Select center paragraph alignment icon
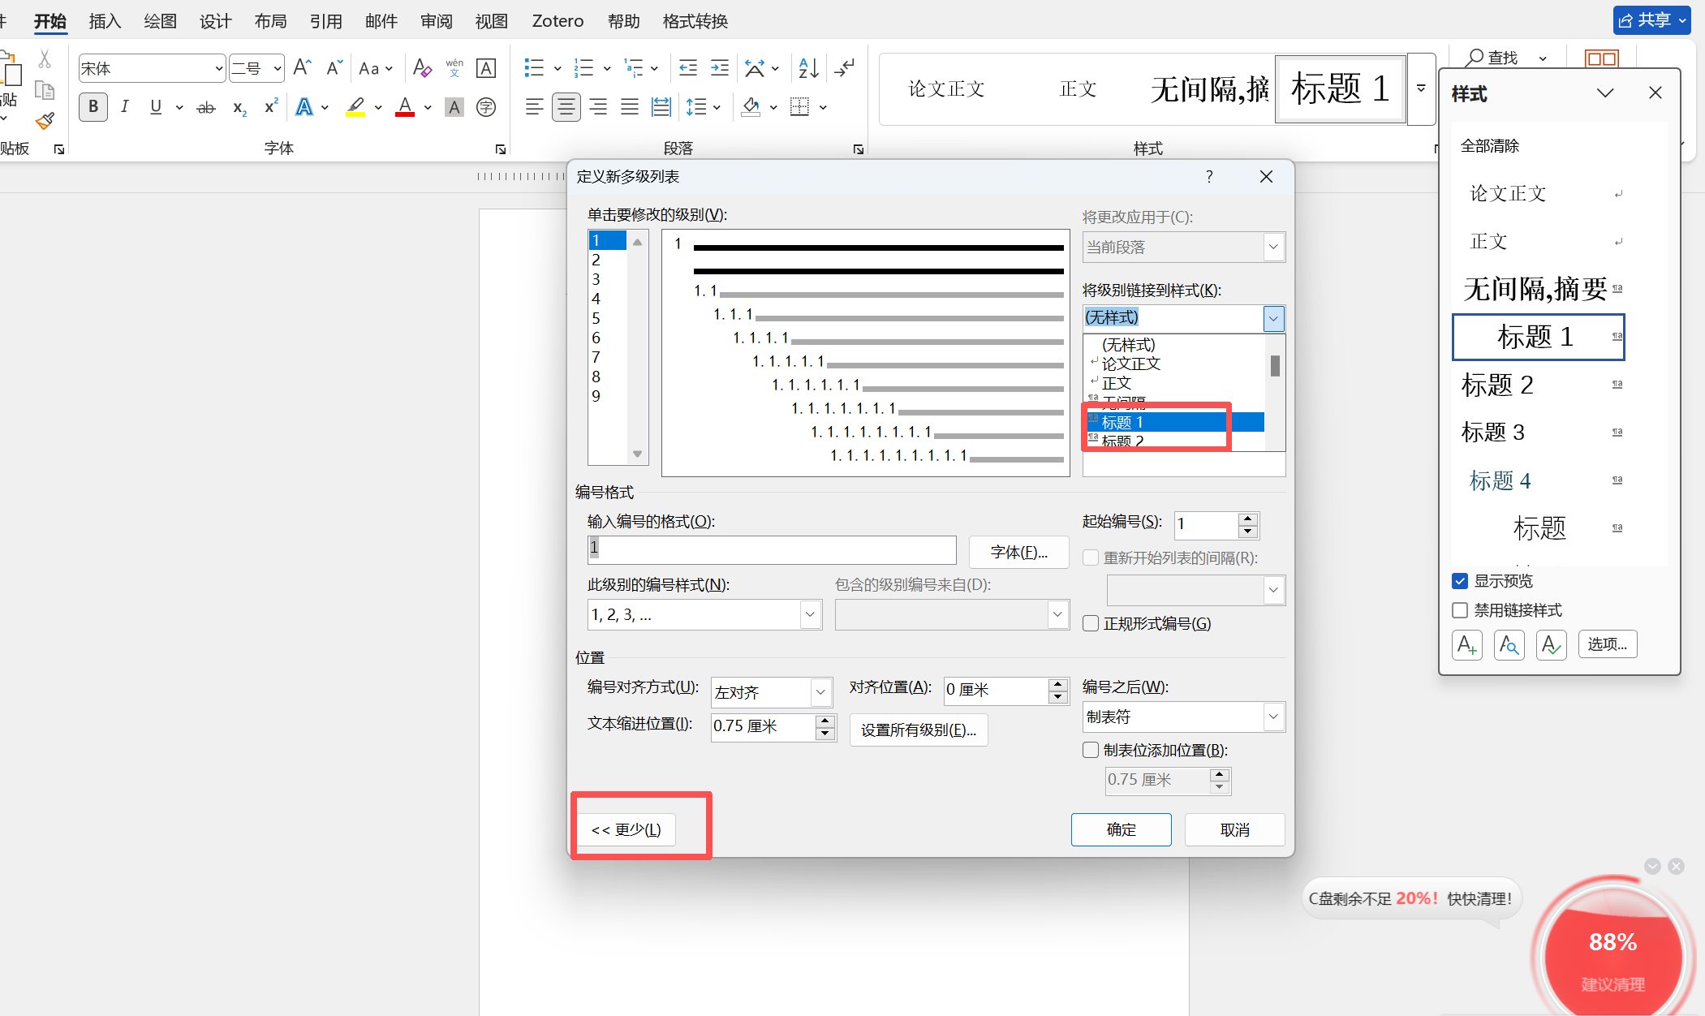This screenshot has height=1016, width=1705. coord(566,107)
